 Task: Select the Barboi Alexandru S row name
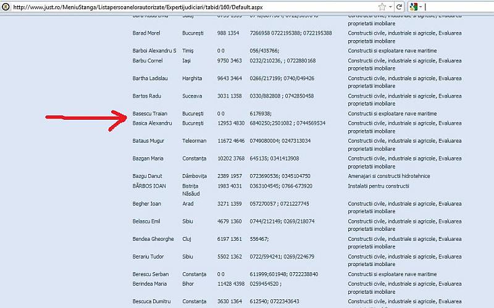[x=154, y=51]
